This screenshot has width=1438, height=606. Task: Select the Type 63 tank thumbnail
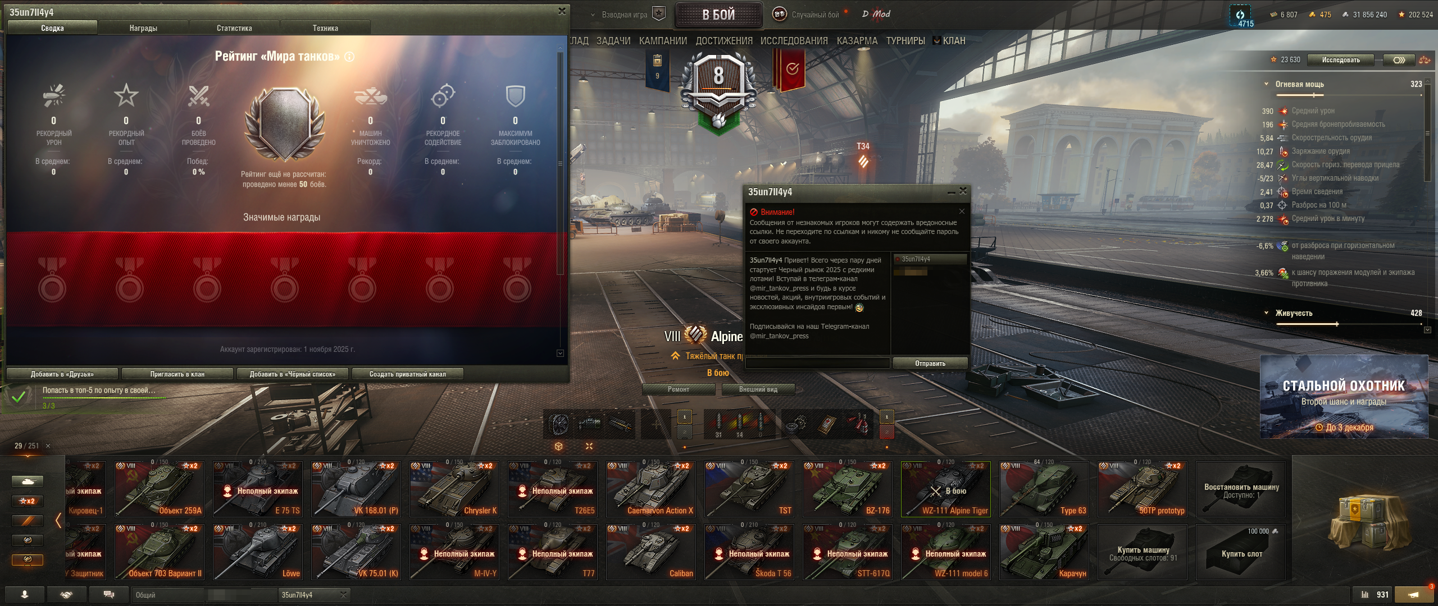click(1045, 489)
